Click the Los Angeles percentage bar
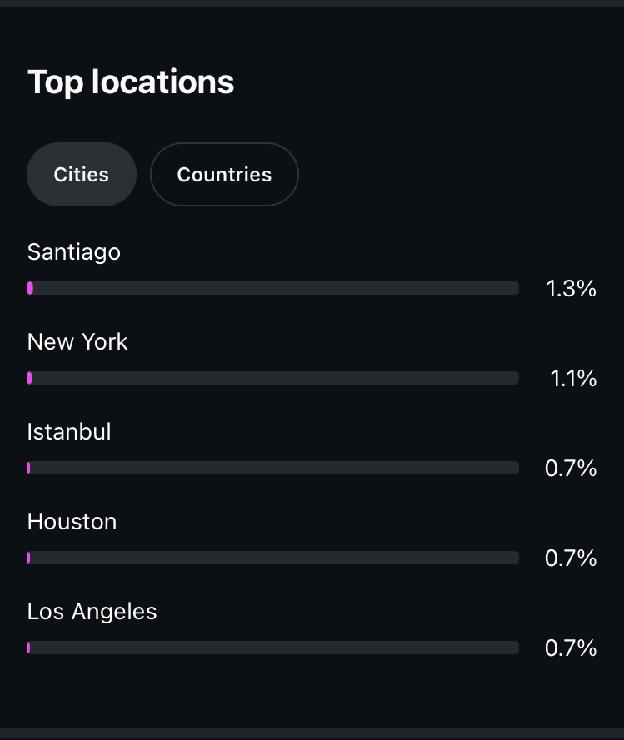This screenshot has height=740, width=624. click(273, 648)
